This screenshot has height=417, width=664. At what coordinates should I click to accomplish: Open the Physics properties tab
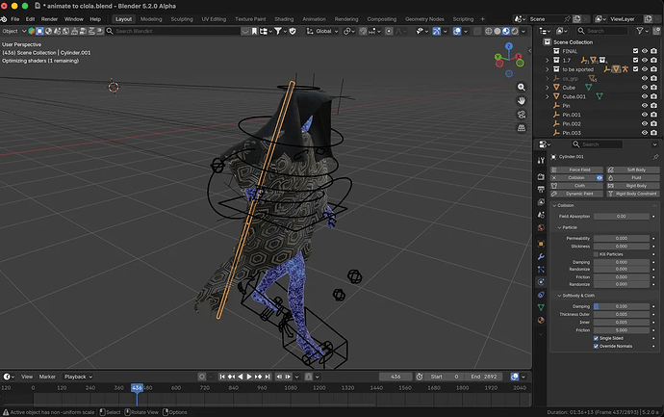tap(541, 282)
